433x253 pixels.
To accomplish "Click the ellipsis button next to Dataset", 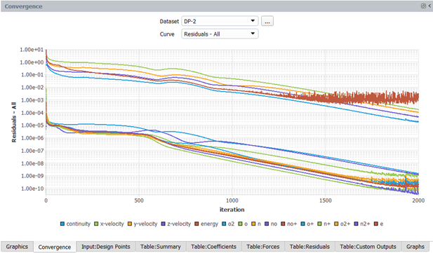I will (x=267, y=21).
